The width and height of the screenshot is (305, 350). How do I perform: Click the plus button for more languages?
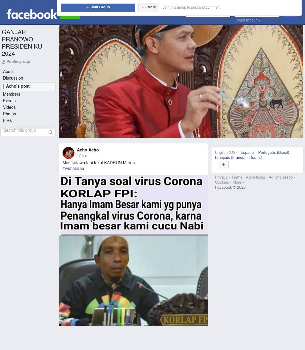224,165
